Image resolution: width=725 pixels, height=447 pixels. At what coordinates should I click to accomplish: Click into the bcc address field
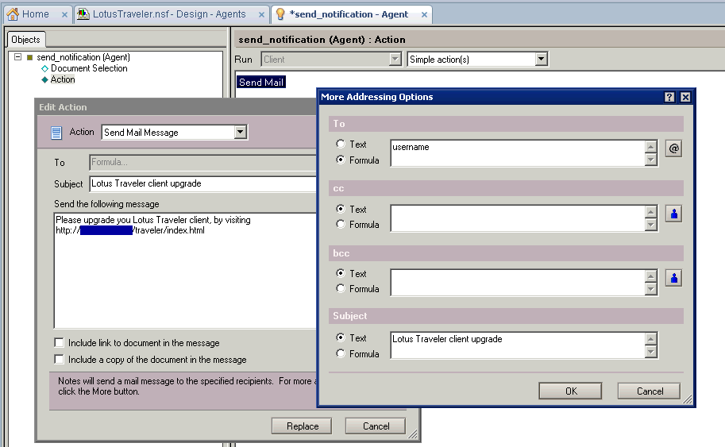(518, 282)
